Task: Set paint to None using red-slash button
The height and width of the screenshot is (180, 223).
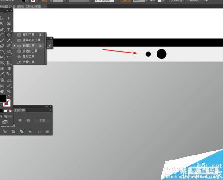Action: click(x=10, y=110)
